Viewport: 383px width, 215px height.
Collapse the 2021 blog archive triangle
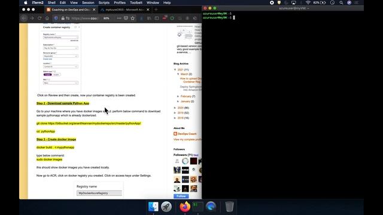pos(175,70)
